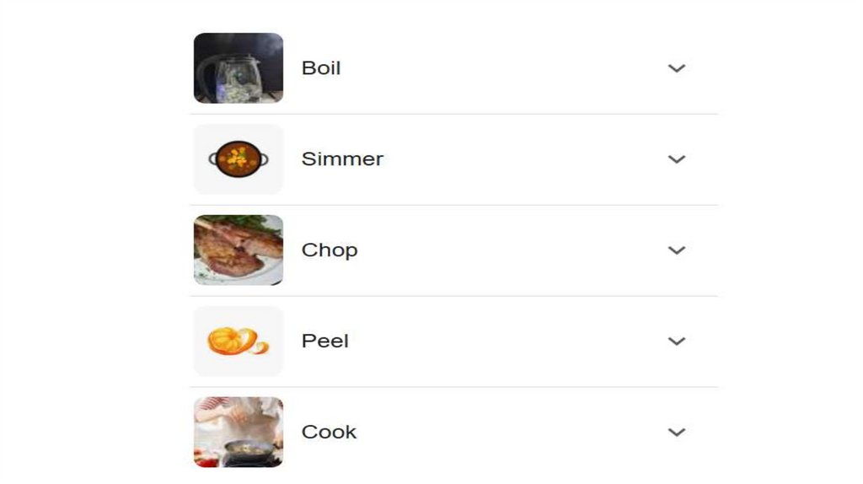
Task: Select the blank area of the Chop row
Action: click(x=506, y=250)
